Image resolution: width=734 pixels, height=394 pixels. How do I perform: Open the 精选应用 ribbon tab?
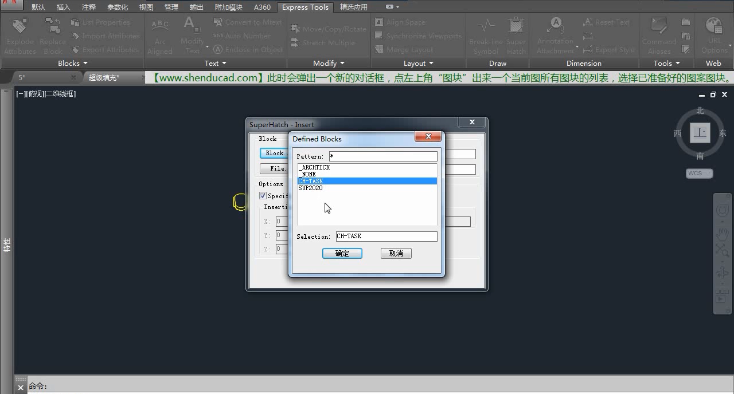(354, 7)
